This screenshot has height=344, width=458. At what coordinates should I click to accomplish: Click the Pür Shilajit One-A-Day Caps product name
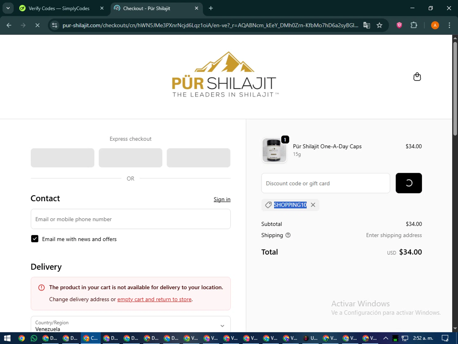(327, 146)
